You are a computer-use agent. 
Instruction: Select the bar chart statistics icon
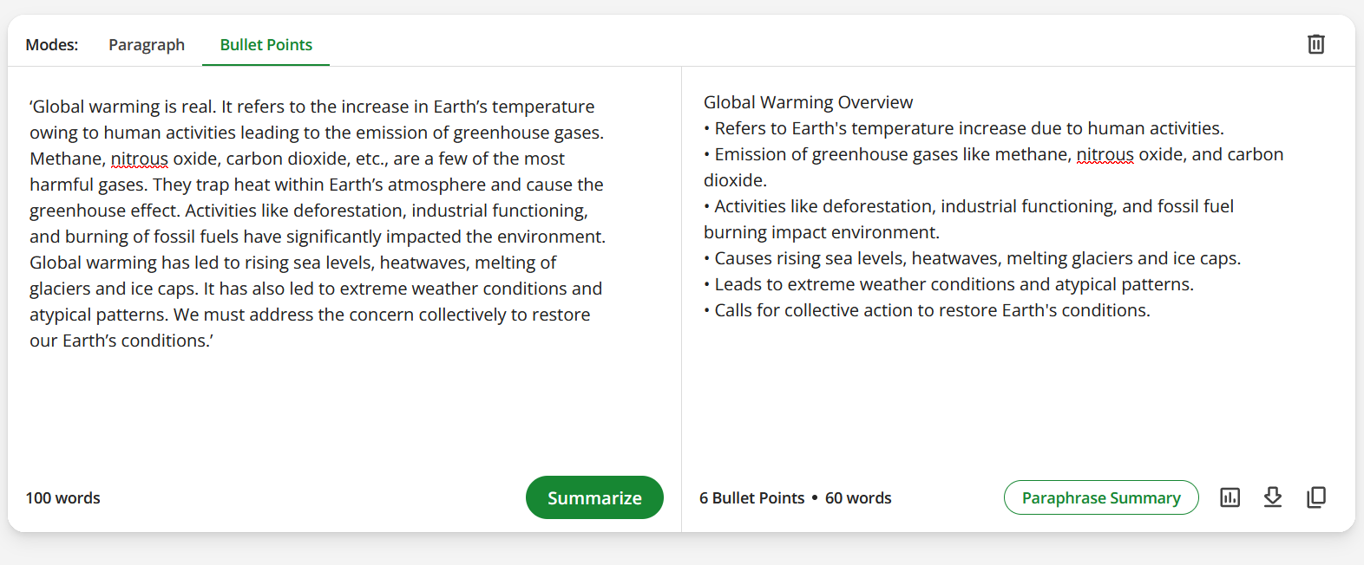[1230, 497]
